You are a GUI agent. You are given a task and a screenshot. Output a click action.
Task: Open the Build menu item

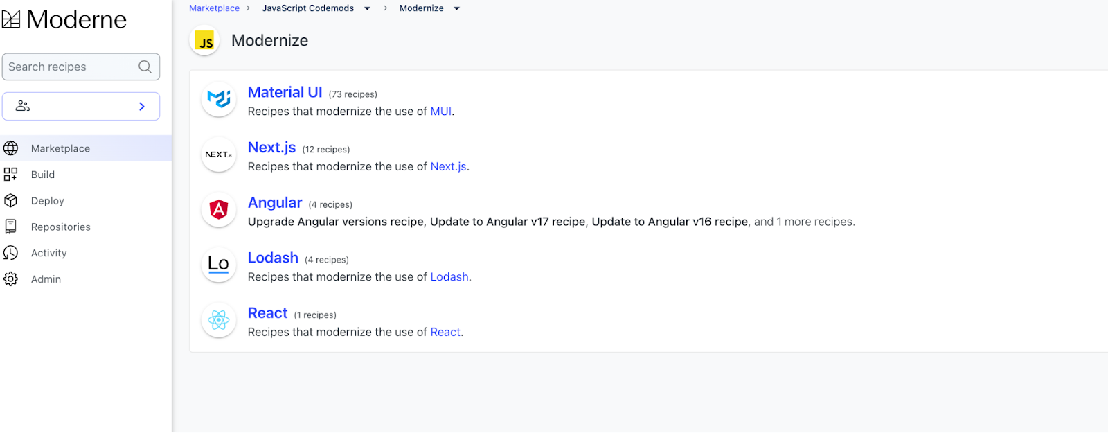[86, 175]
